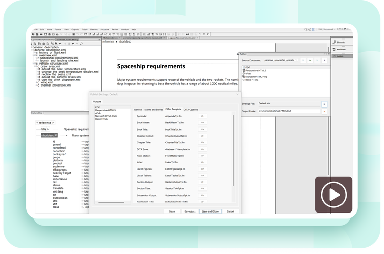Open Book Title template dropdown button

[203, 130]
